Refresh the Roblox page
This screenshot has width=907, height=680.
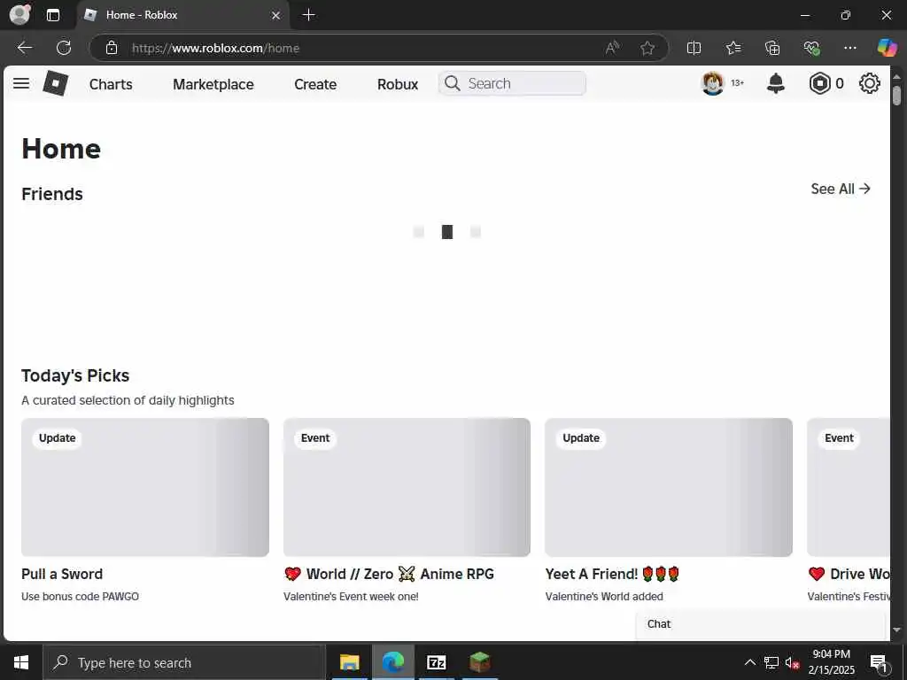coord(64,48)
